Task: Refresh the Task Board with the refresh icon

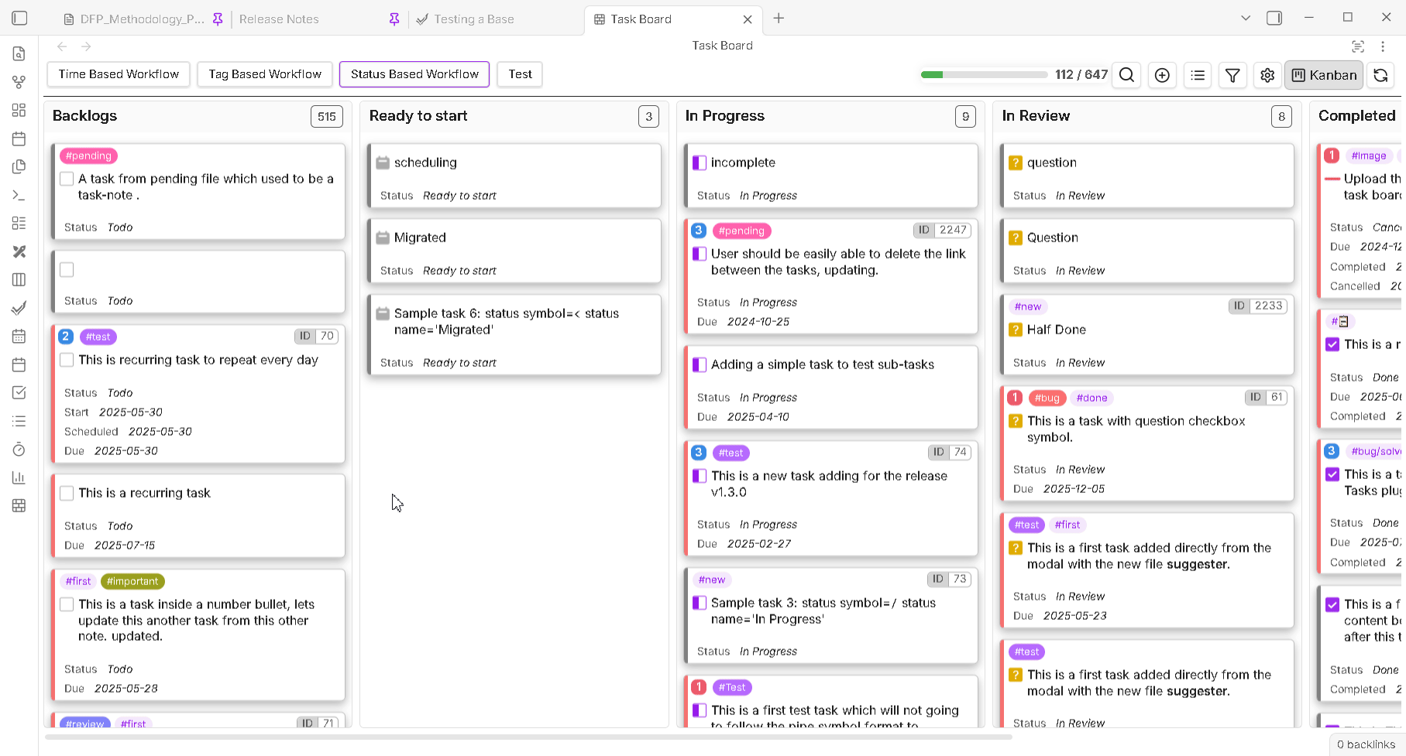Action: pyautogui.click(x=1380, y=75)
